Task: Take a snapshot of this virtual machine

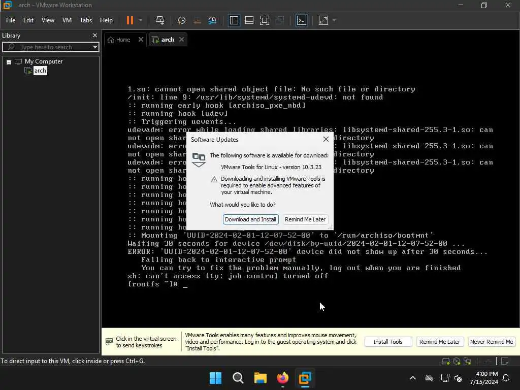Action: tap(181, 20)
